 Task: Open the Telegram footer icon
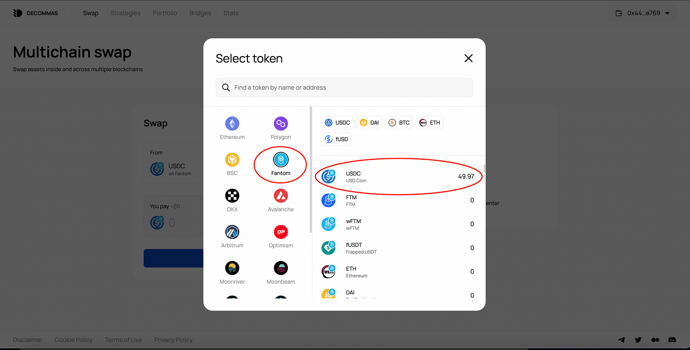pyautogui.click(x=621, y=340)
